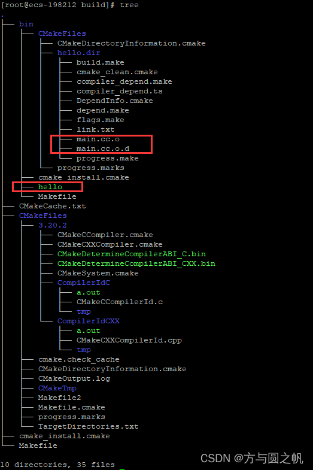Select 'compiler_depend.make' in the listing
Image resolution: width=313 pixels, height=470 pixels.
click(x=124, y=82)
